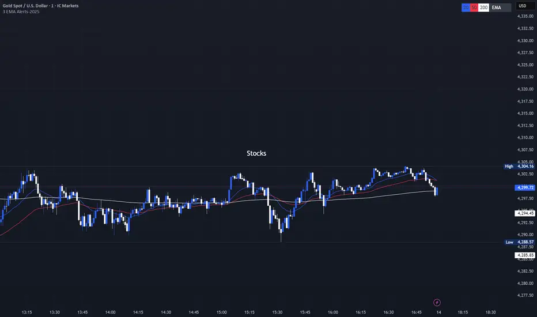Click the 15:30 time axis label
The width and height of the screenshot is (537, 317).
[x=277, y=311]
